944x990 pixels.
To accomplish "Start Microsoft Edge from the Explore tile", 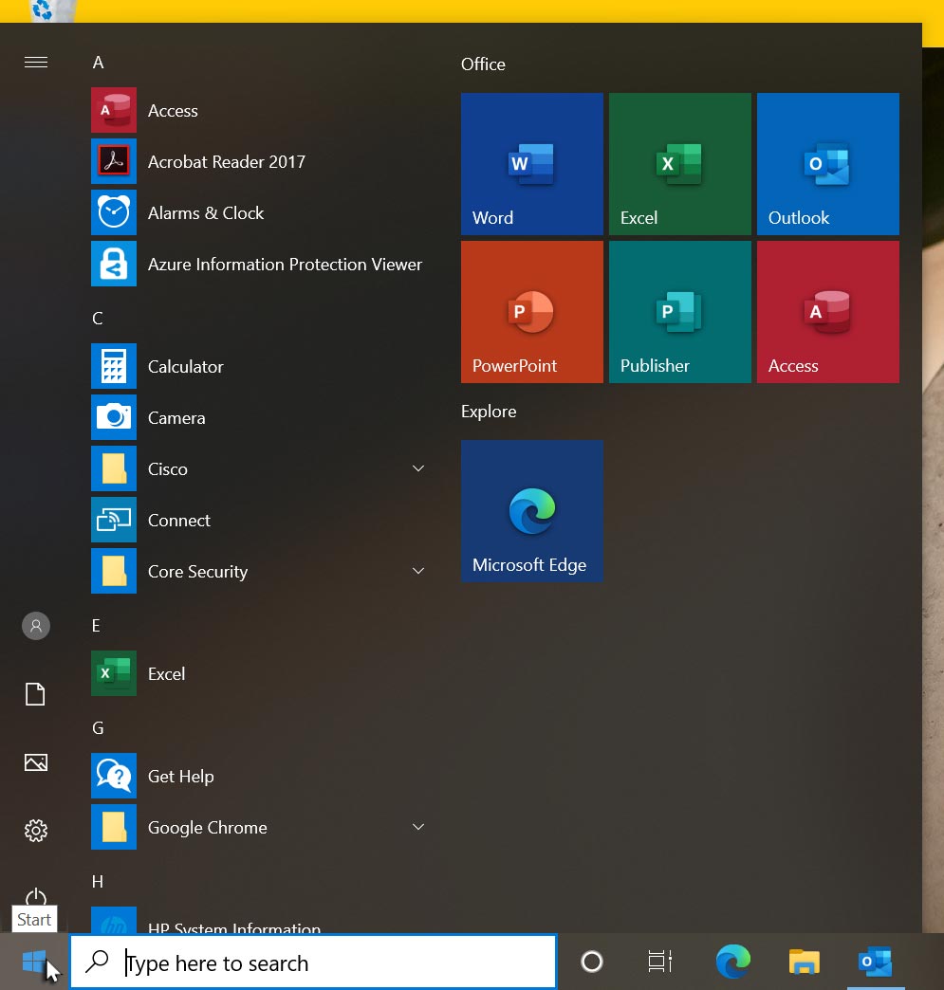I will [x=531, y=510].
